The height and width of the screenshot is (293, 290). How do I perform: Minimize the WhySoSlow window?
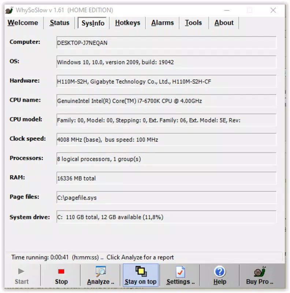(227, 10)
